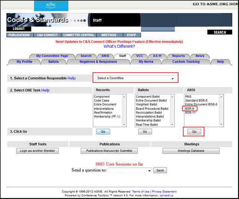Select Membership Ballot option
Screen dimensions: 239x199
click(x=148, y=120)
